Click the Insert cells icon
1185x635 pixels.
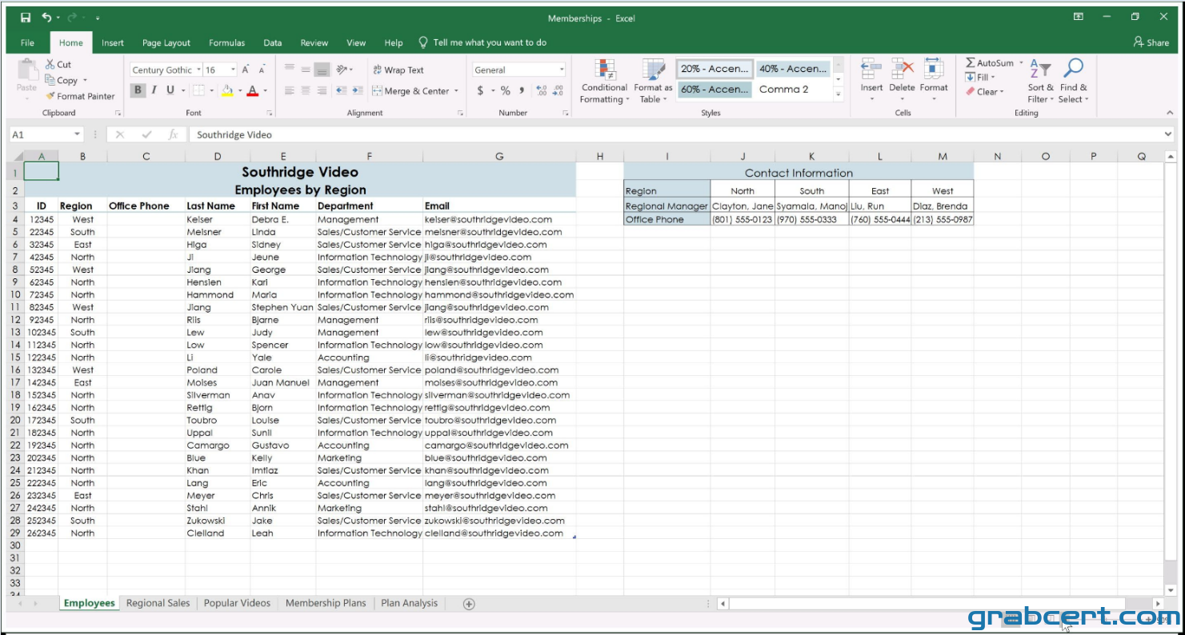[871, 70]
